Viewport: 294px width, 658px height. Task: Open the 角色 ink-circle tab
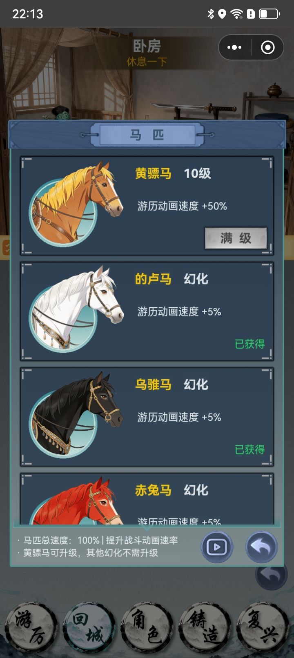click(147, 628)
